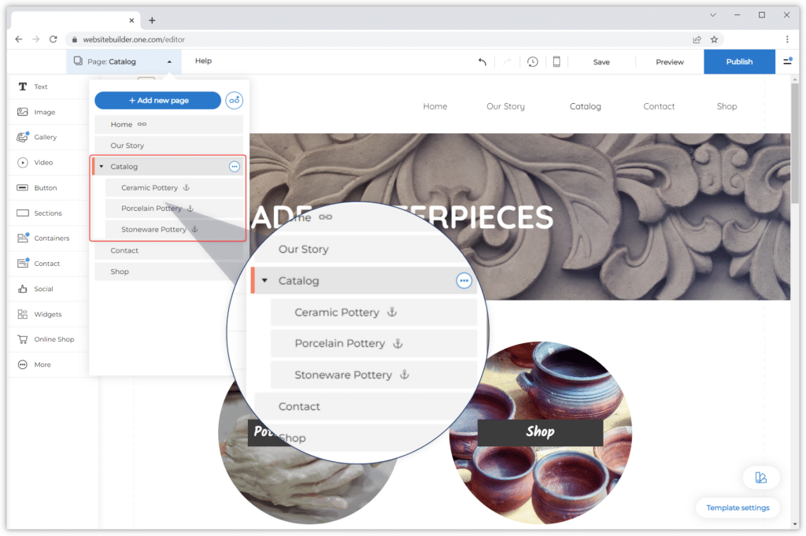Open the history clock icon

click(533, 61)
